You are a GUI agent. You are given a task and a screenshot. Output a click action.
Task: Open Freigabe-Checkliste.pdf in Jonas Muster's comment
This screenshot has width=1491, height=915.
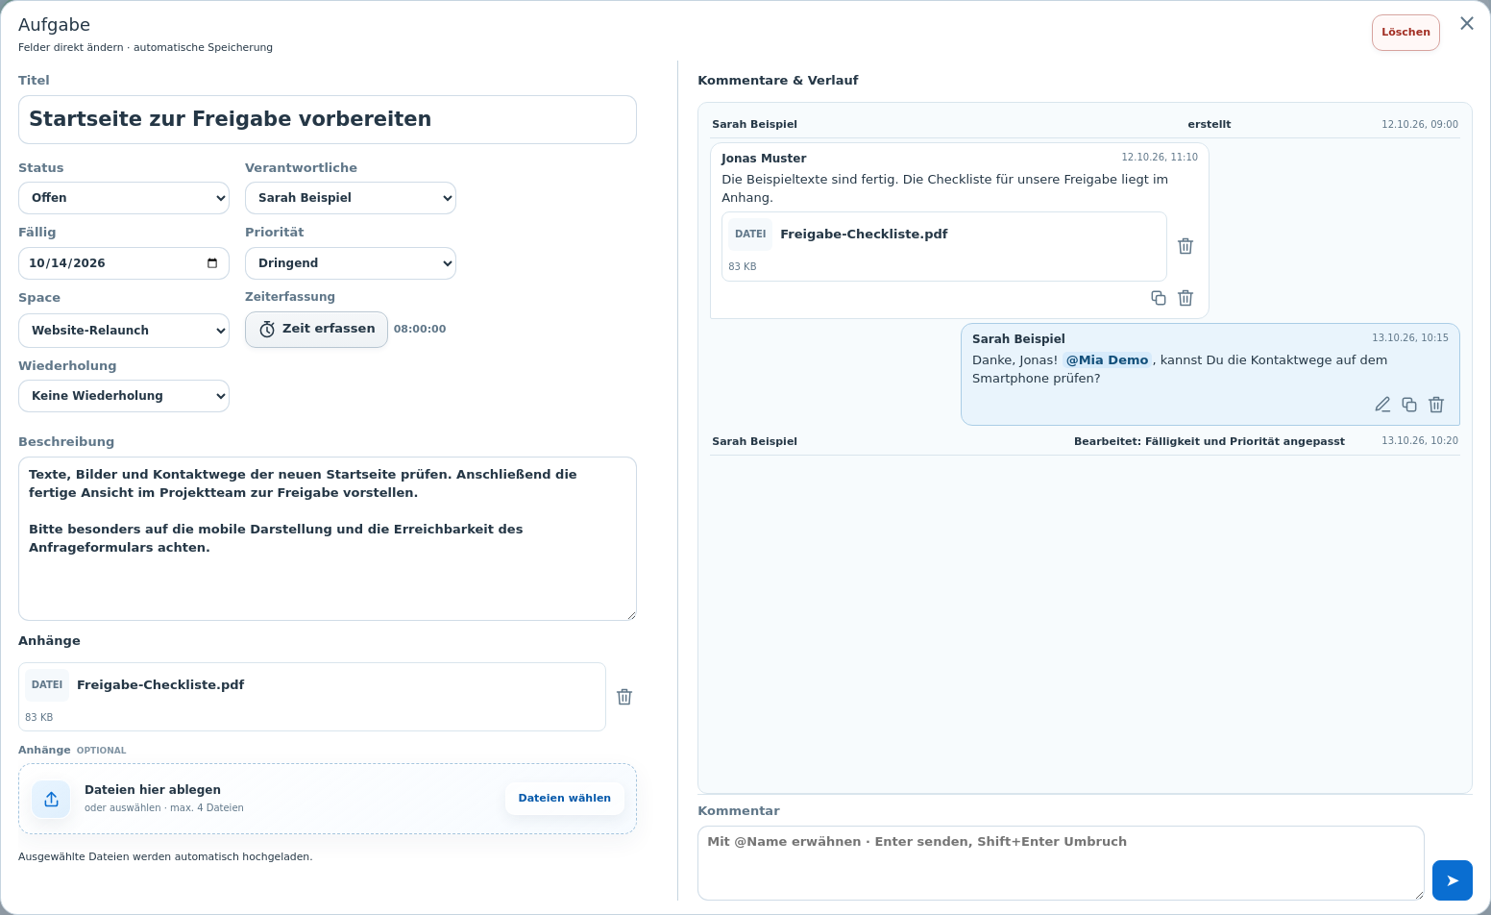click(x=864, y=235)
